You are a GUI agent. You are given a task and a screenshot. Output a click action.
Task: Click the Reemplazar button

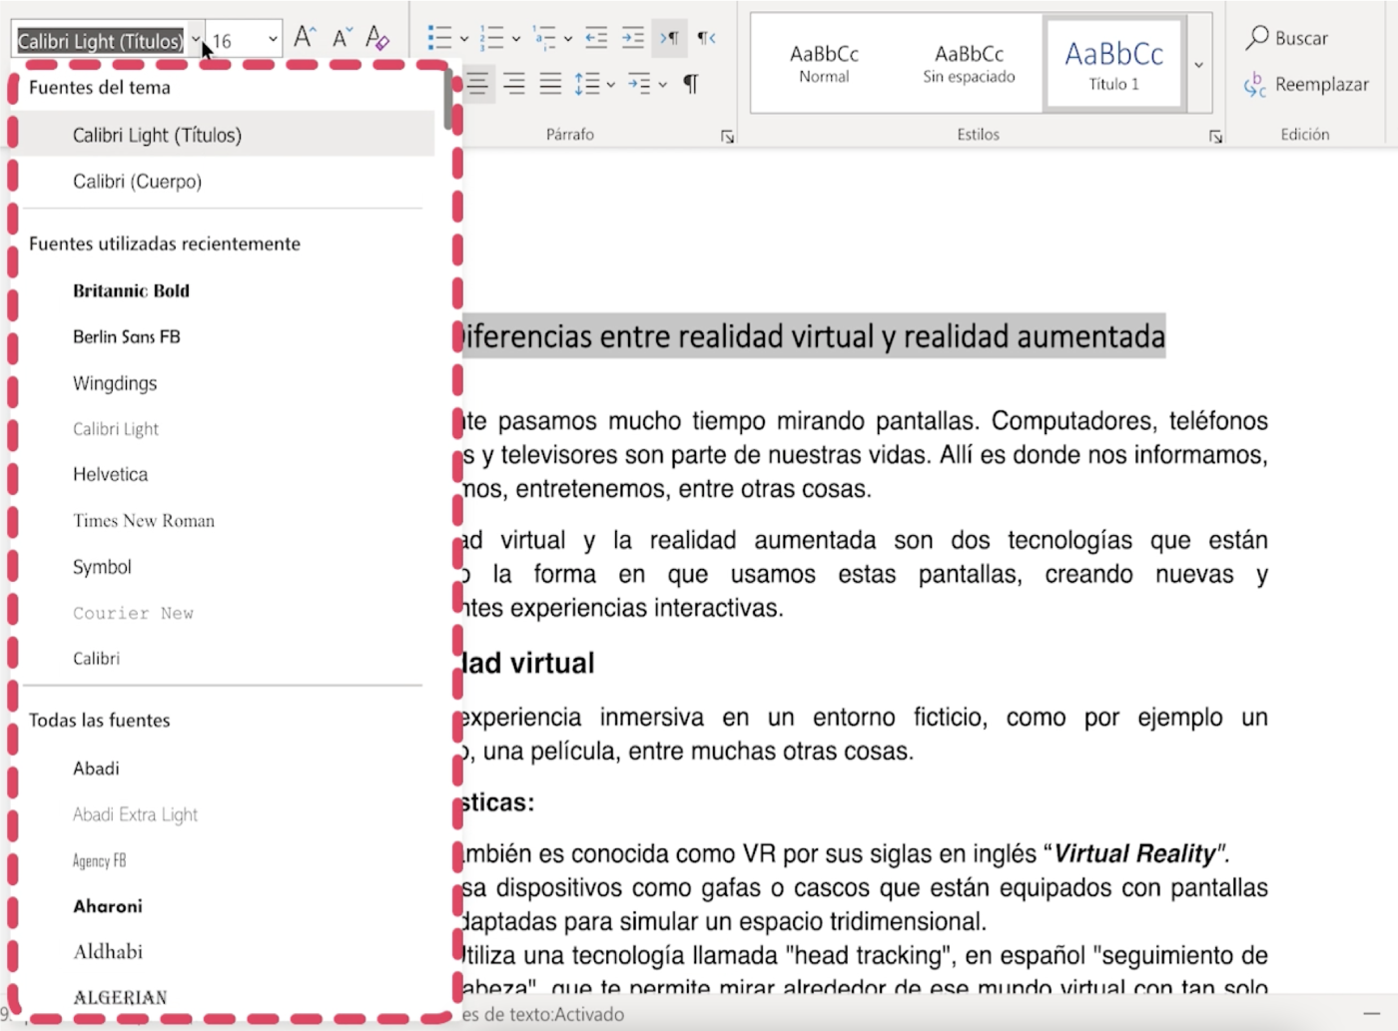click(x=1307, y=85)
